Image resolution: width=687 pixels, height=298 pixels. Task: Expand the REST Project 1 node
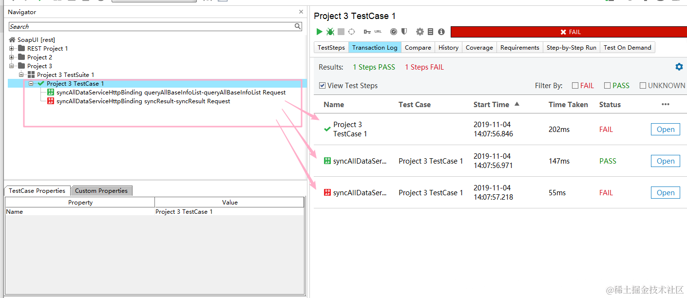[x=12, y=49]
